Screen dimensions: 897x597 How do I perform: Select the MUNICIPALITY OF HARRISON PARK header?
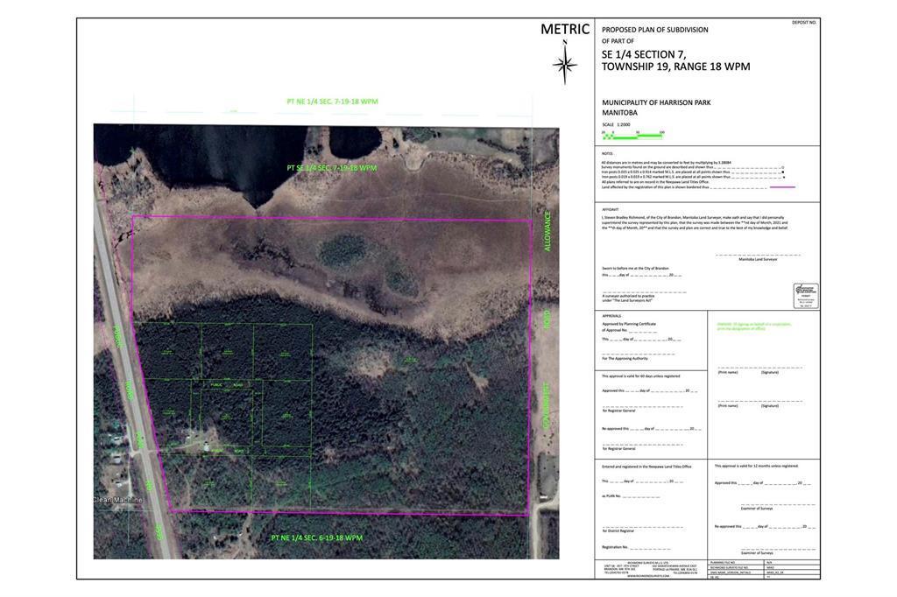[x=655, y=102]
